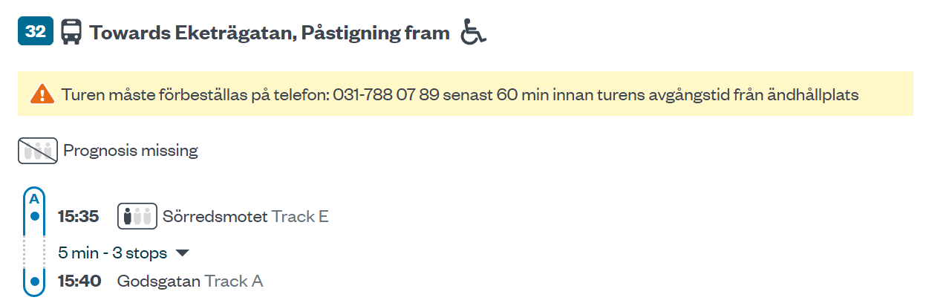The height and width of the screenshot is (303, 926).
Task: Click the Track E label
Action: coord(300,216)
